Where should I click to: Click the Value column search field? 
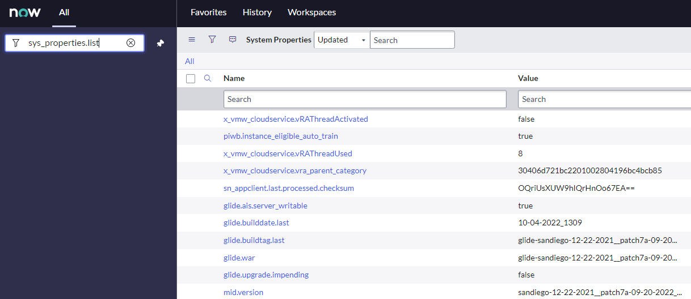(604, 99)
